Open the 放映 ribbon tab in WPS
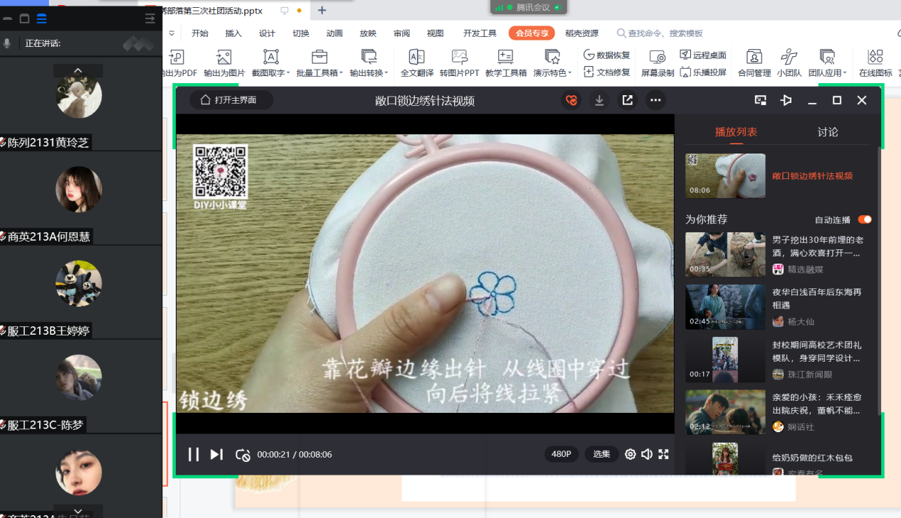901x518 pixels. pos(368,33)
